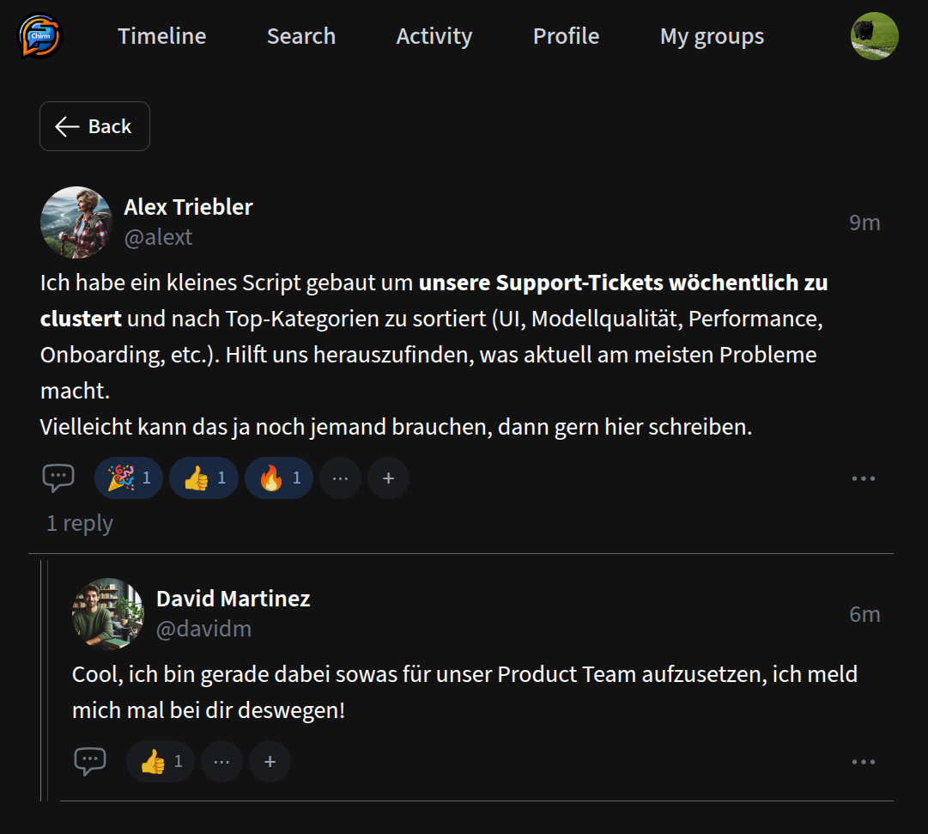
Task: Show more reactions on Alex's post
Action: point(340,478)
